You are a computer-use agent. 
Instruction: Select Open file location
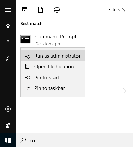click(52, 67)
